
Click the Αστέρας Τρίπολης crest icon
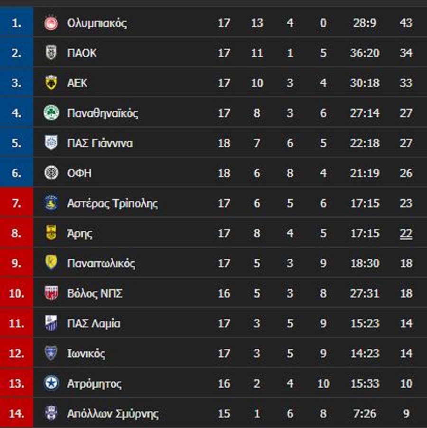(x=51, y=203)
